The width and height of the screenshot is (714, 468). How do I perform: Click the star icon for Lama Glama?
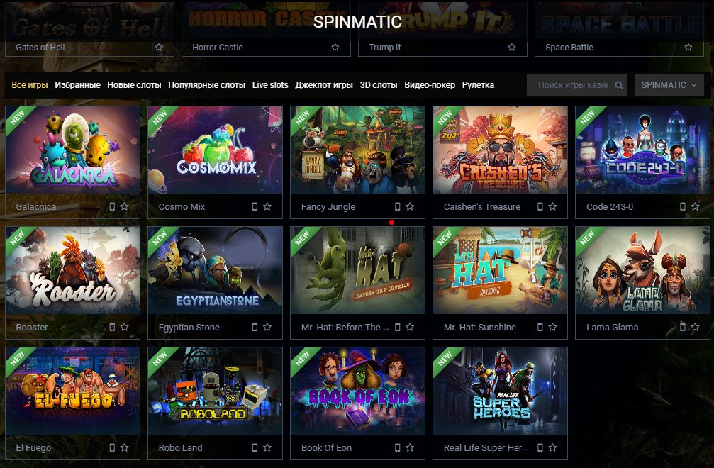(x=695, y=327)
